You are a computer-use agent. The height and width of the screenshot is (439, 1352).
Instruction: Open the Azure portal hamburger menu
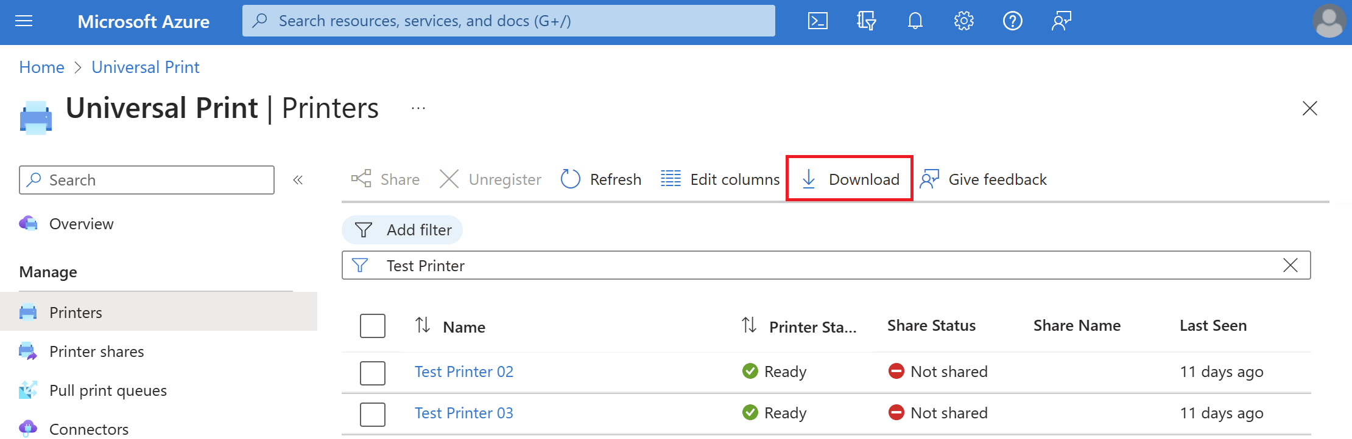pos(24,22)
